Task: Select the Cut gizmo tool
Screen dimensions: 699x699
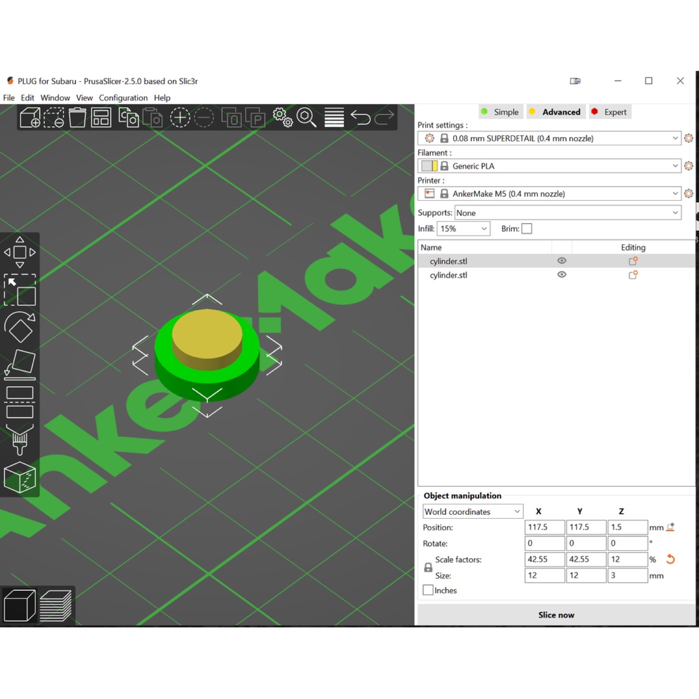Action: (20, 402)
